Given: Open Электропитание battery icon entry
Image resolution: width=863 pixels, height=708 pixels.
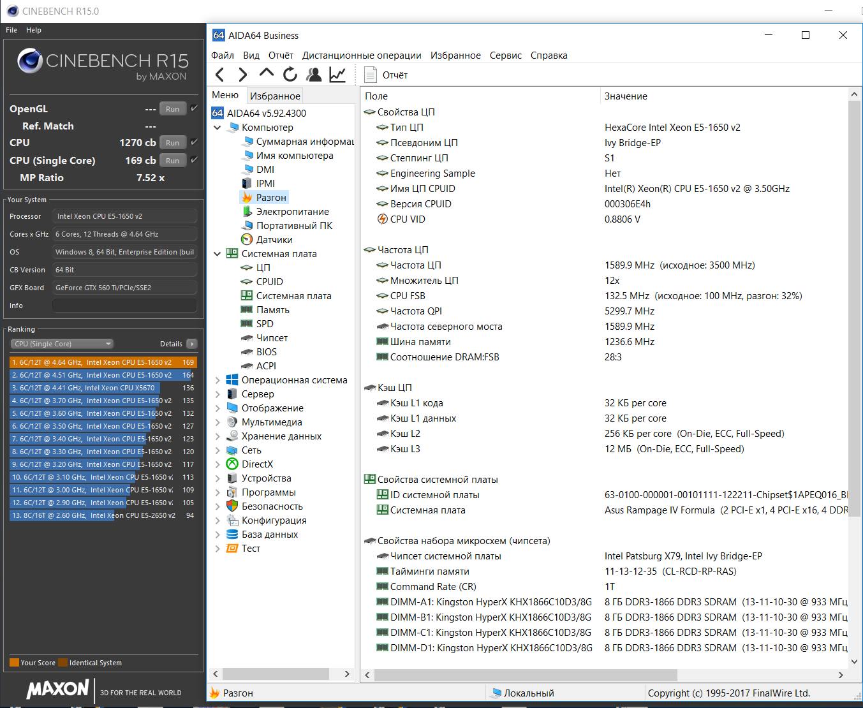Looking at the screenshot, I should (x=247, y=212).
